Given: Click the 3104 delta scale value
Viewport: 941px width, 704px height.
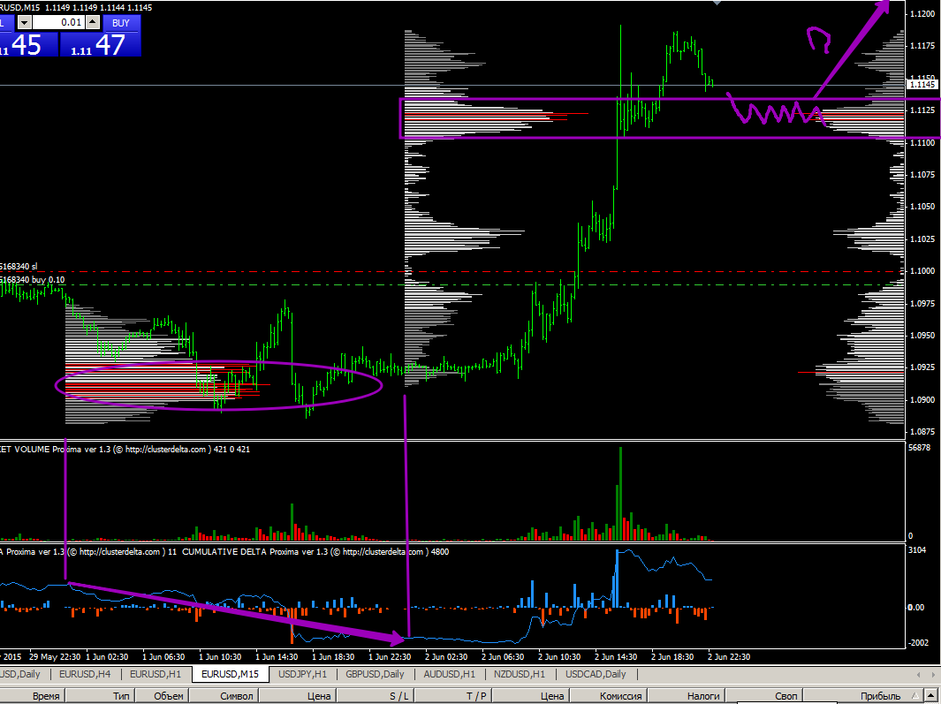Looking at the screenshot, I should [917, 549].
